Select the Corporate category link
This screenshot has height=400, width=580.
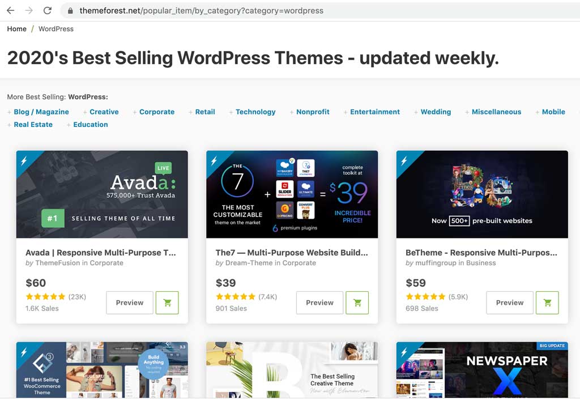(157, 112)
